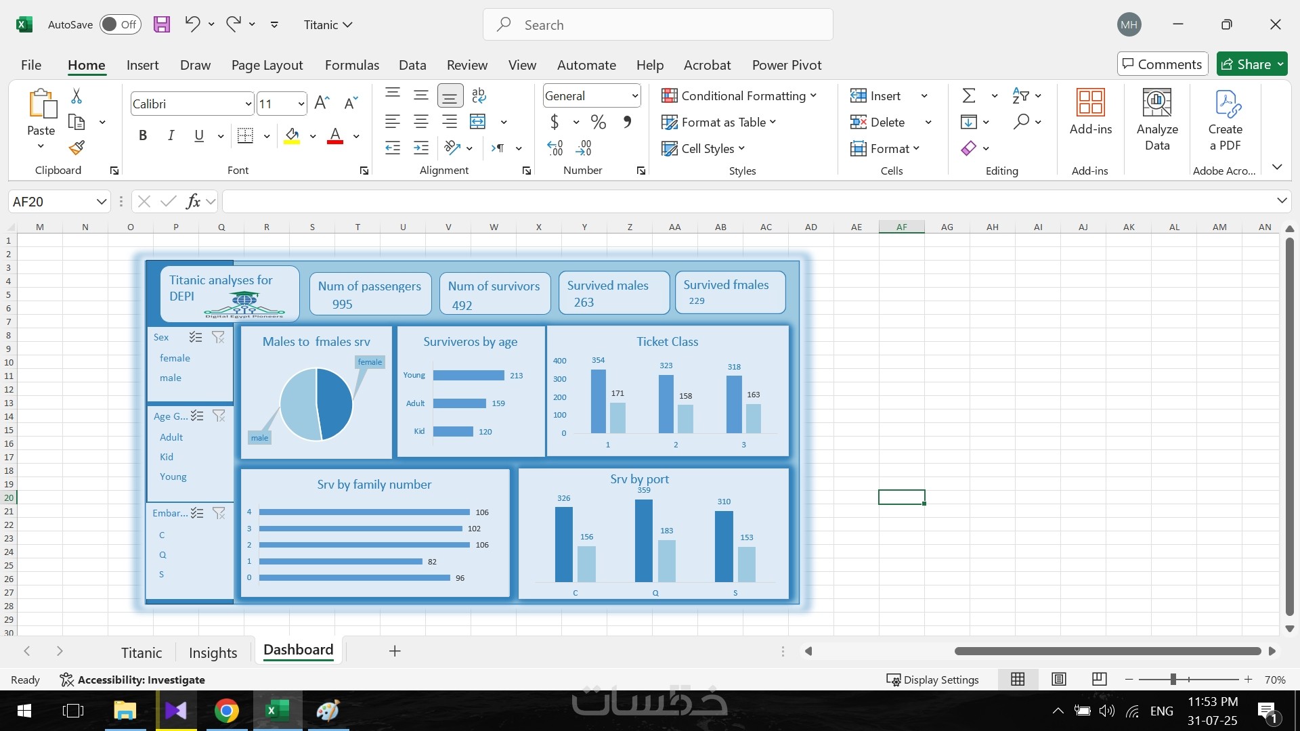The image size is (1300, 731).
Task: Expand the number format General dropdown
Action: point(634,95)
